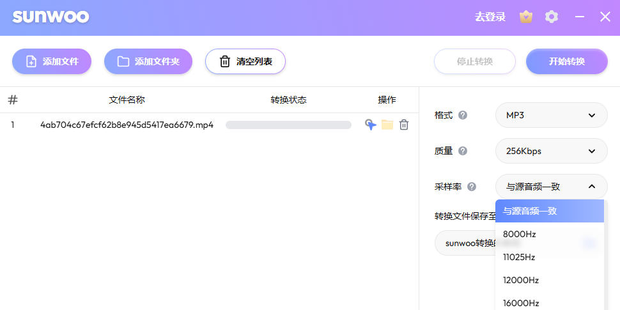This screenshot has width=620, height=310.
Task: Open the 256Kbps quality dropdown
Action: click(x=551, y=151)
